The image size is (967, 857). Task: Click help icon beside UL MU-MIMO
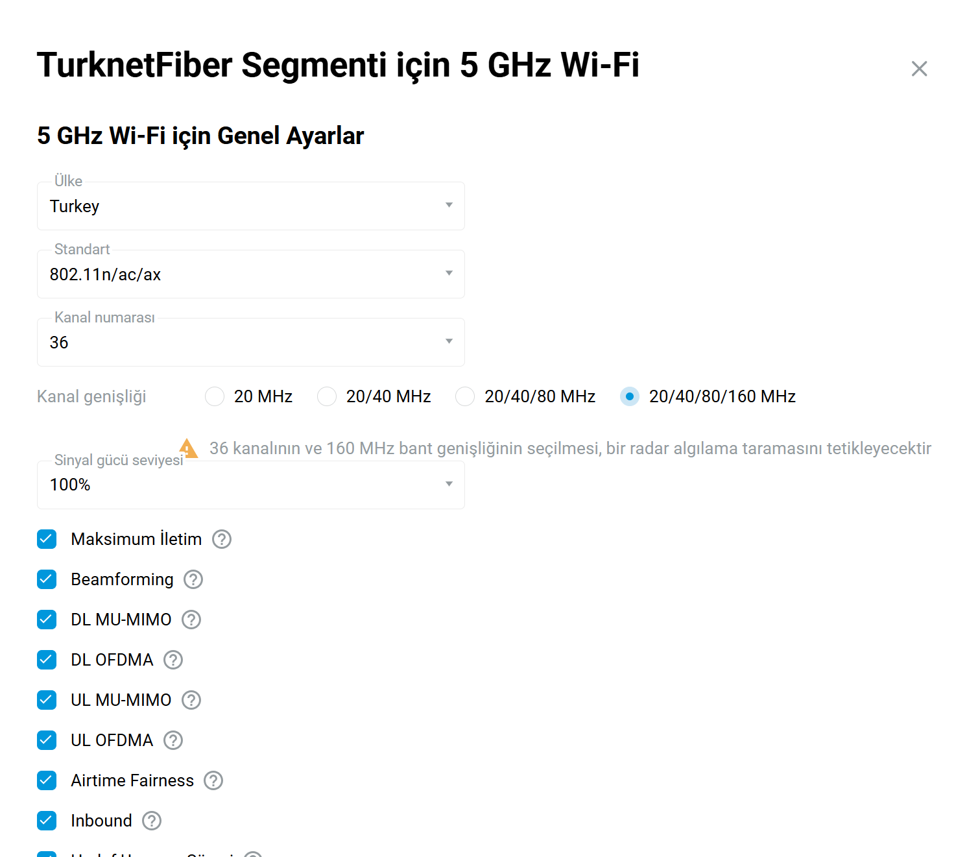pyautogui.click(x=191, y=700)
